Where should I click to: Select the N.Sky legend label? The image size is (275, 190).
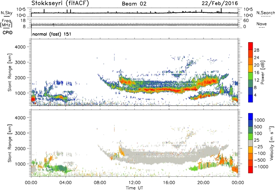7,13
